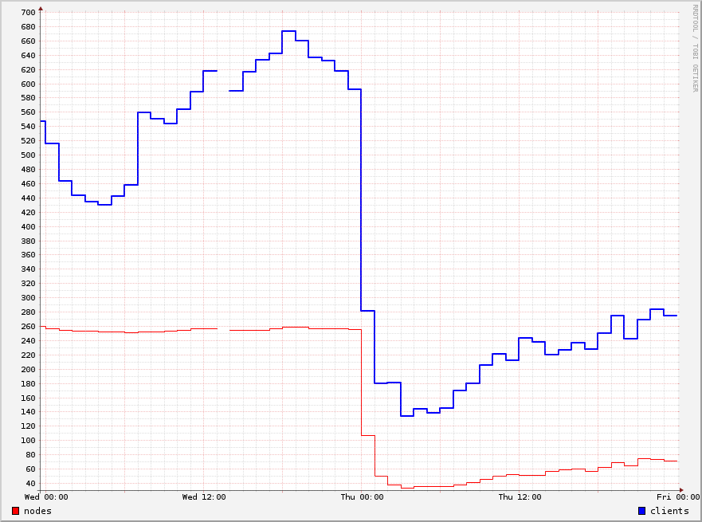Click the 'nodes' legend label
This screenshot has height=522, width=702.
[x=37, y=511]
